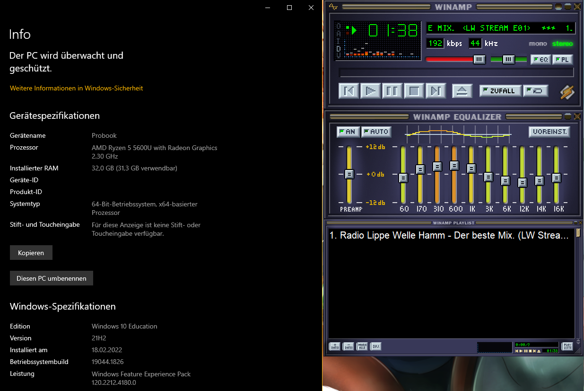The width and height of the screenshot is (584, 391).
Task: Switch the equalizer with the AN button
Action: tap(349, 132)
